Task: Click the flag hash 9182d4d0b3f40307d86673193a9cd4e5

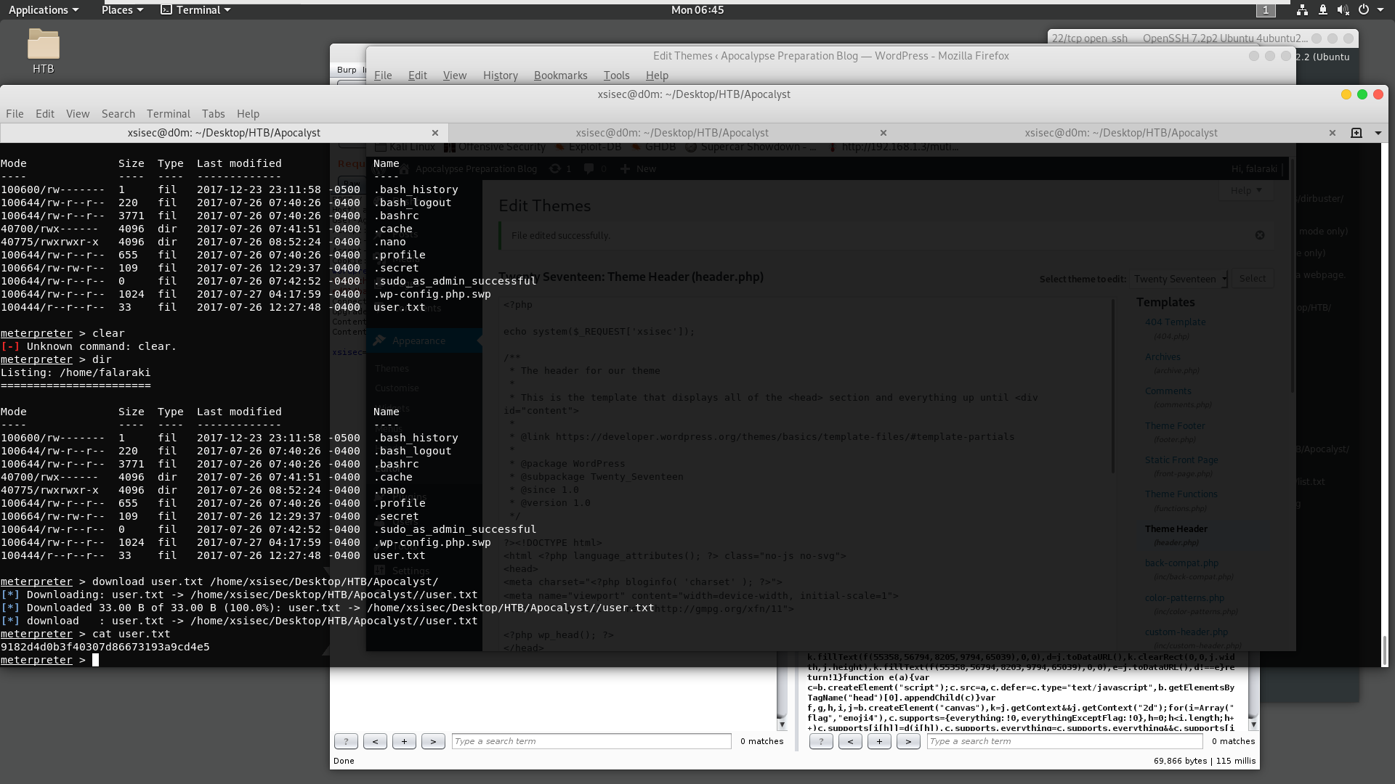Action: coord(105,647)
